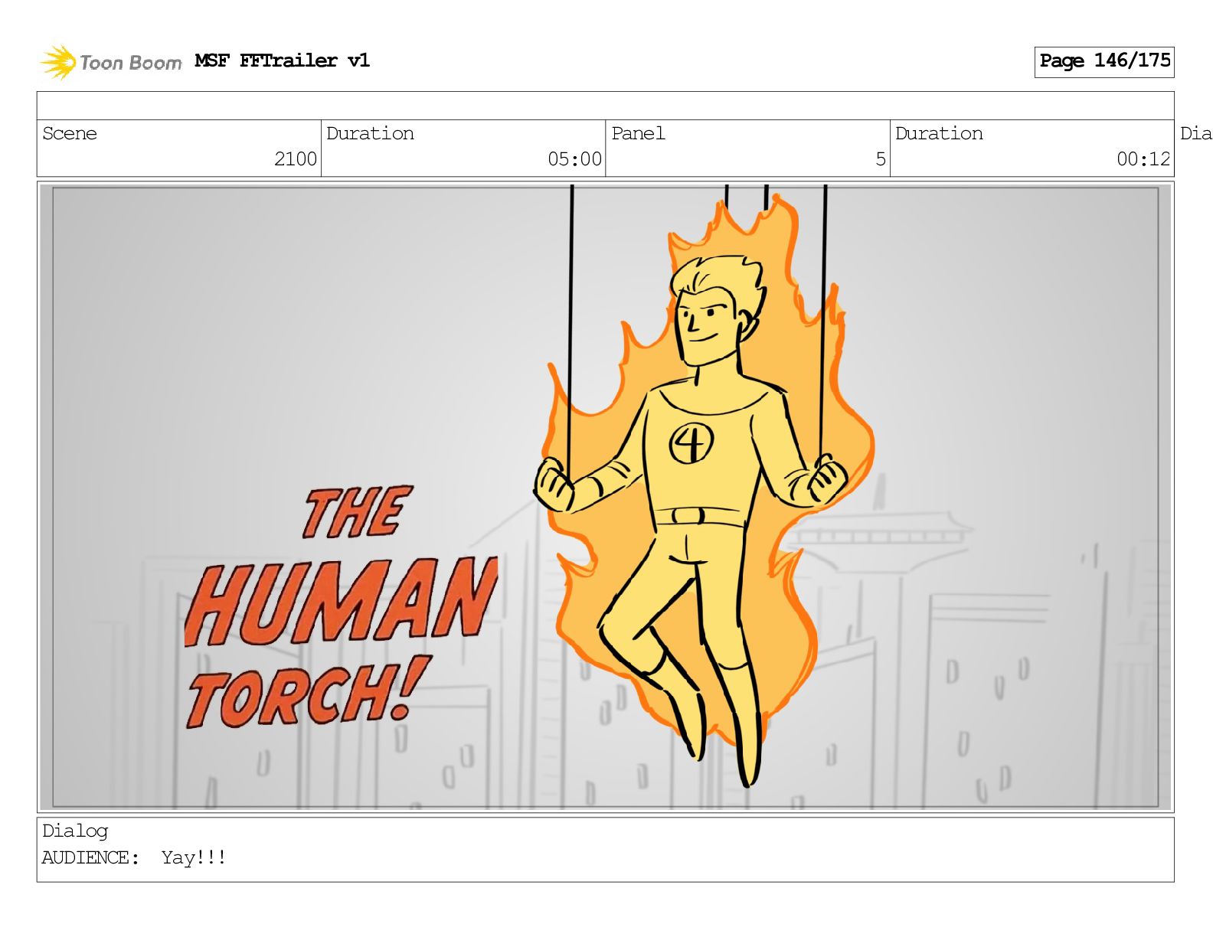This screenshot has height=937, width=1213.
Task: Select the Dialog label
Action: (75, 831)
